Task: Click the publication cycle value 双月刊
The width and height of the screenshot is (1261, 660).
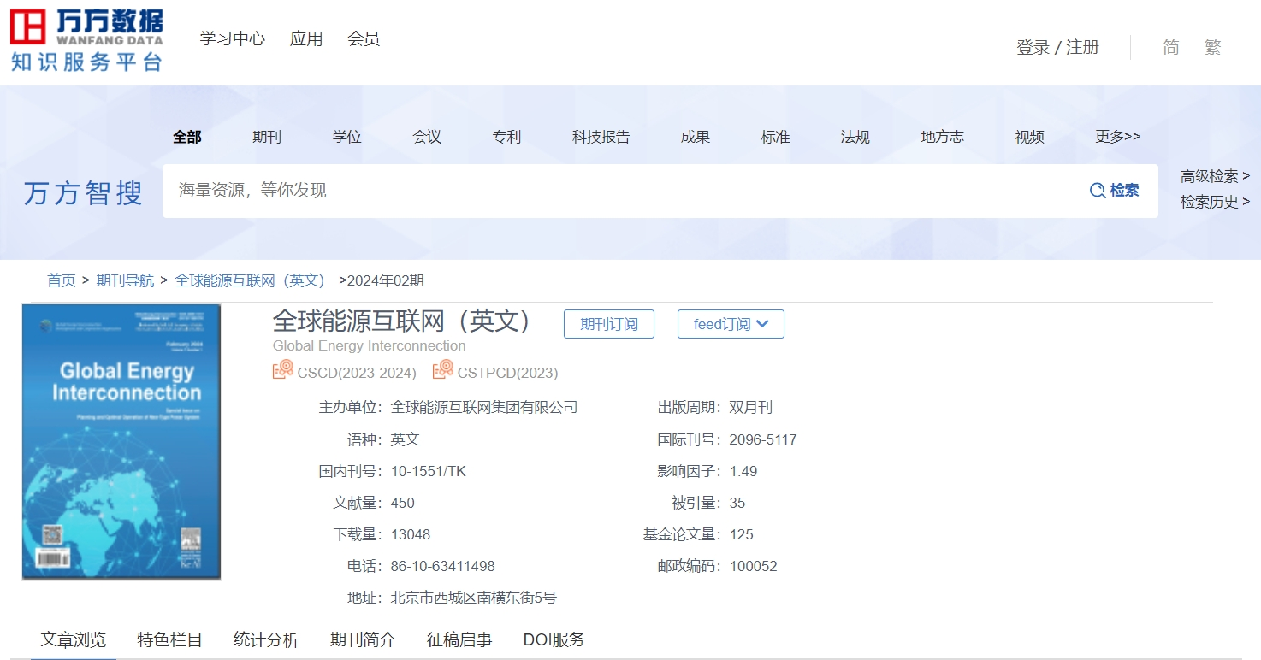Action: (751, 407)
